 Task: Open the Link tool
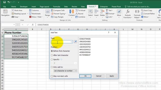pos(109,17)
